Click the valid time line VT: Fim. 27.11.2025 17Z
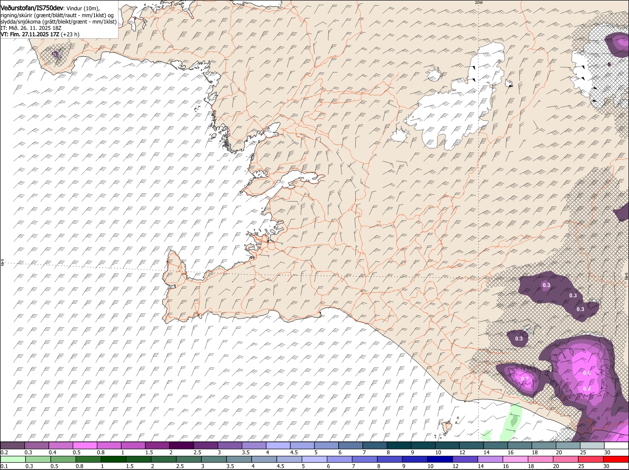 30,34
